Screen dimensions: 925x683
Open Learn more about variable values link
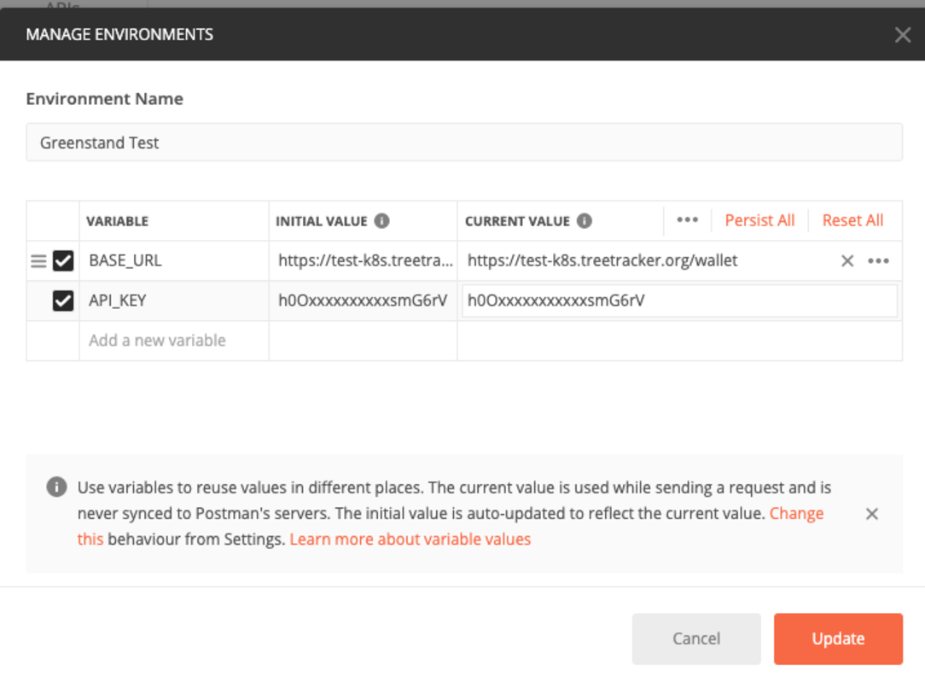pos(410,539)
